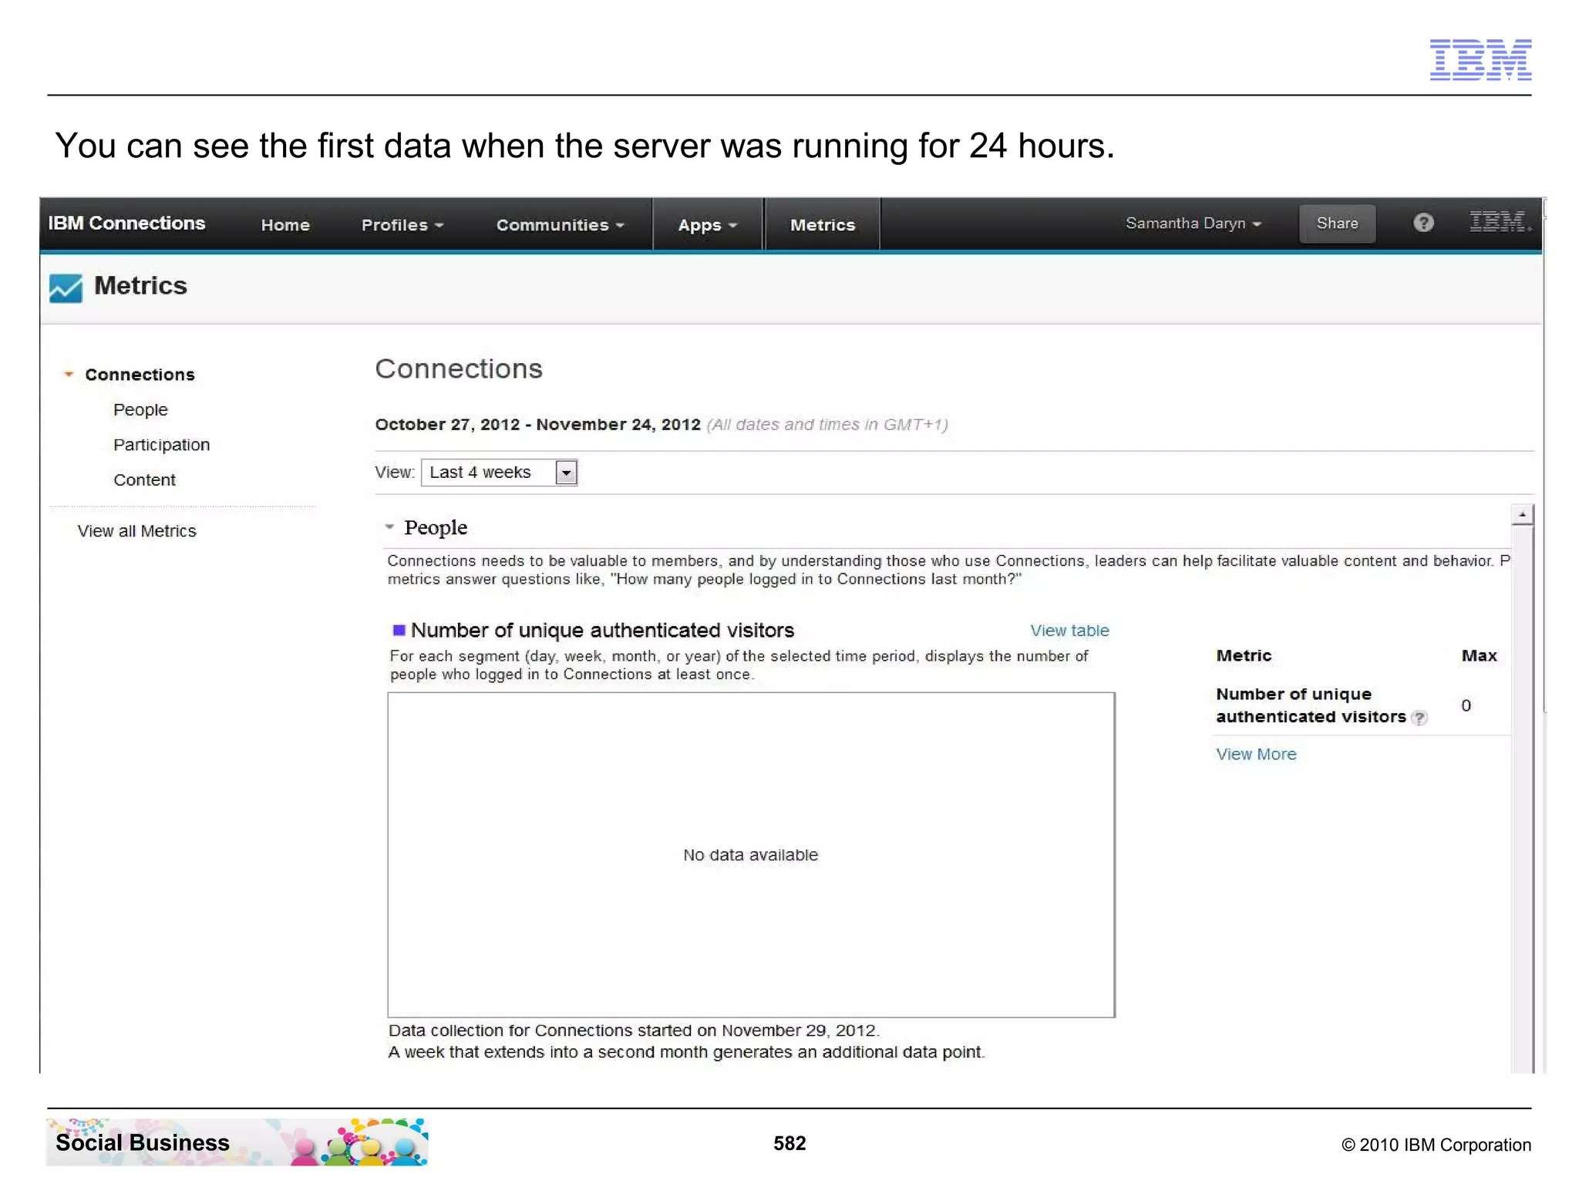Click the IBM Connections brand link
The height and width of the screenshot is (1184, 1579).
[x=126, y=223]
